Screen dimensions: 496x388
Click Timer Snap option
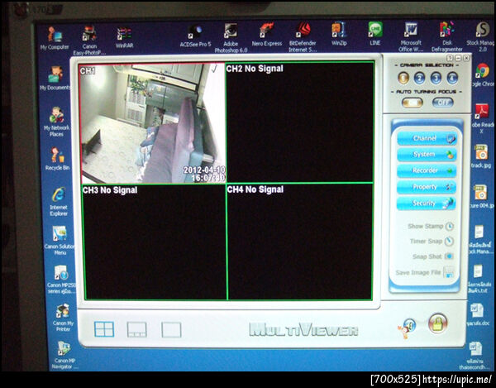coord(432,241)
